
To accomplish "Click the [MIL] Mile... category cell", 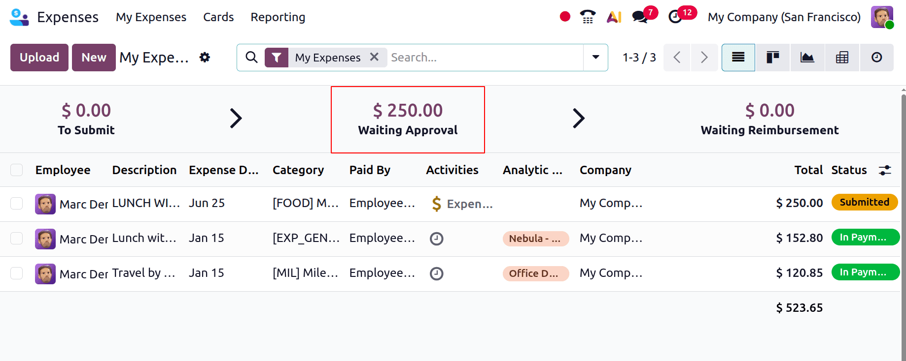I will click(x=305, y=273).
